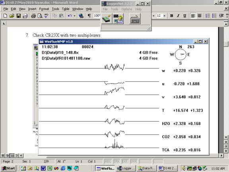
Task: Open the font size 12 dropdown arrow
Action: 165,16
